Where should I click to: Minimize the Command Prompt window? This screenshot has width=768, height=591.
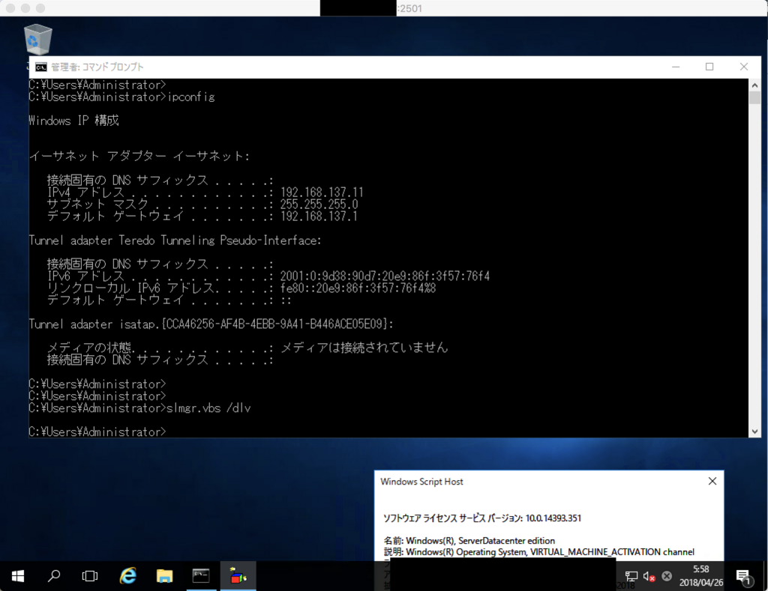[x=676, y=67]
